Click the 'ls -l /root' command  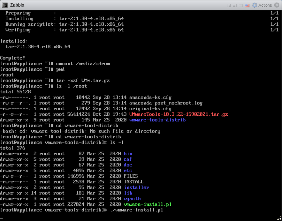coord(72,86)
